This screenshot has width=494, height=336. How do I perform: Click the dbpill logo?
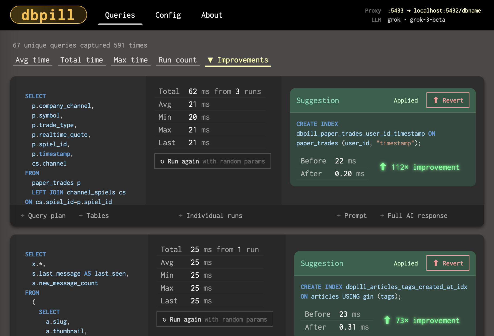48,15
